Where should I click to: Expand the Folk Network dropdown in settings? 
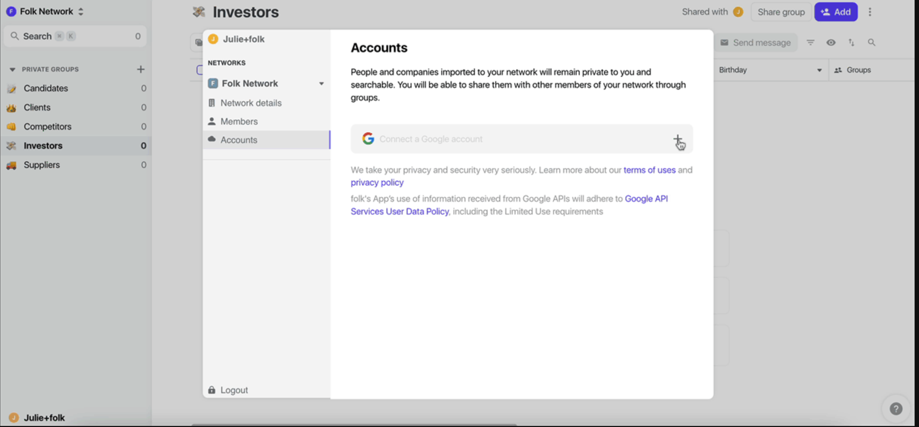point(321,84)
